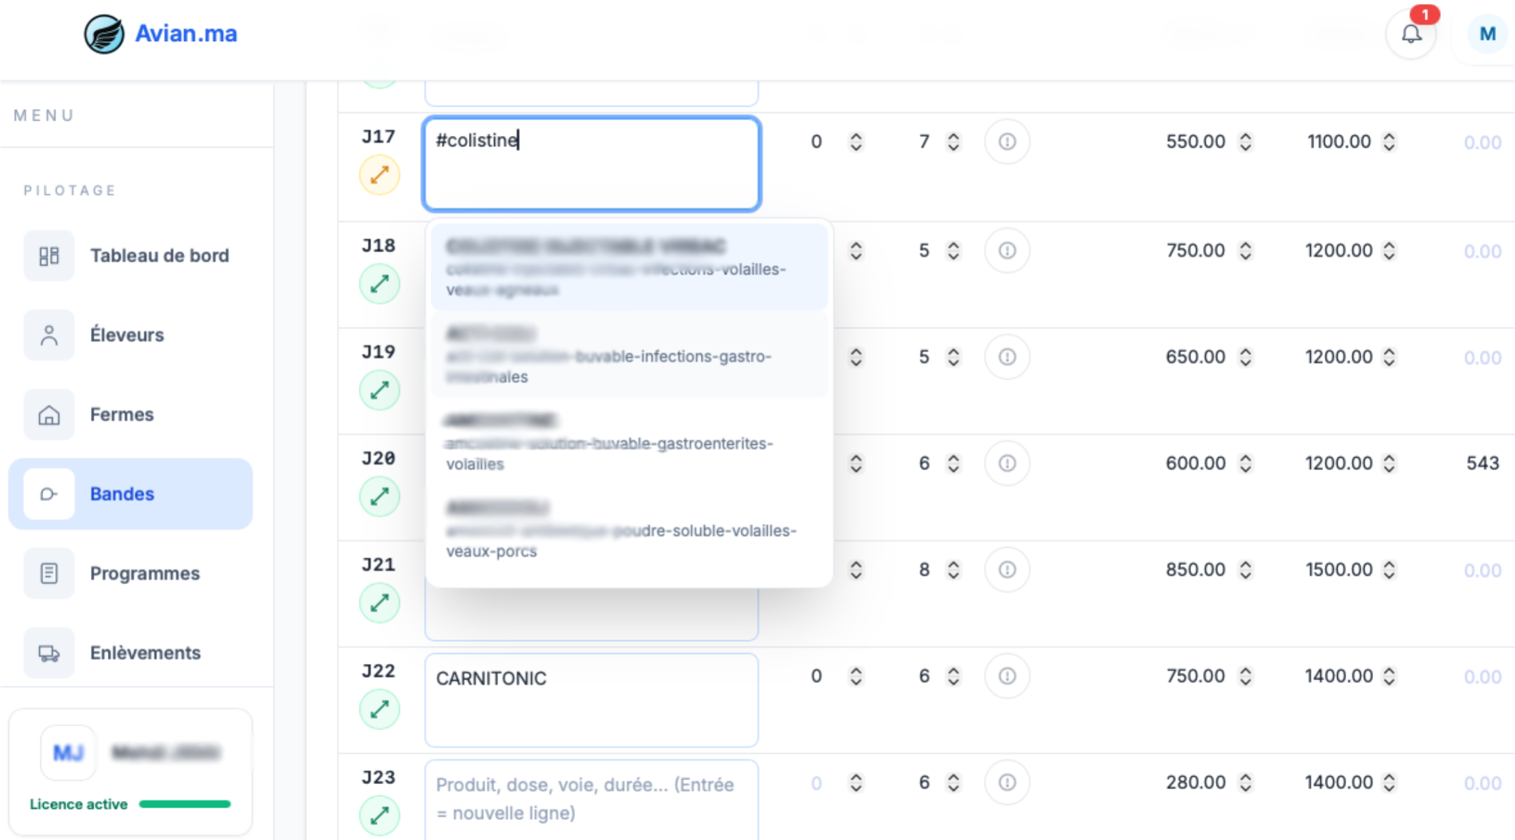Screen dimensions: 1515x840
Task: Adjust the J17 550.00 value stepper
Action: point(1246,141)
